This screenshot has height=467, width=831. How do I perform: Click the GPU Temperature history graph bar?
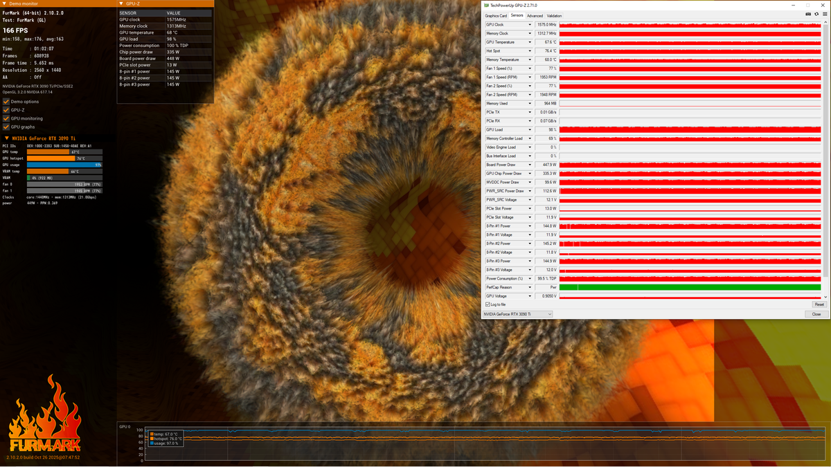(690, 42)
